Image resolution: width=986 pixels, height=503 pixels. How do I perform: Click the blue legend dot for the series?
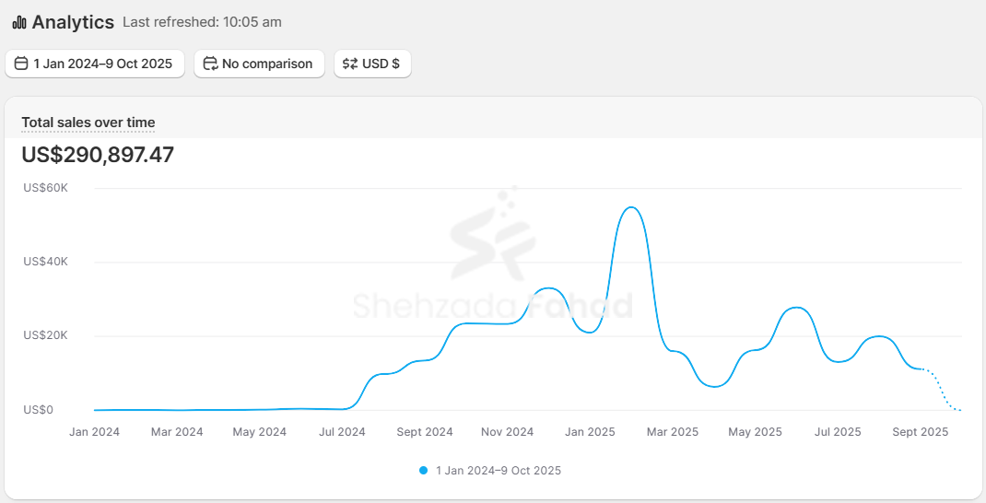pos(424,471)
